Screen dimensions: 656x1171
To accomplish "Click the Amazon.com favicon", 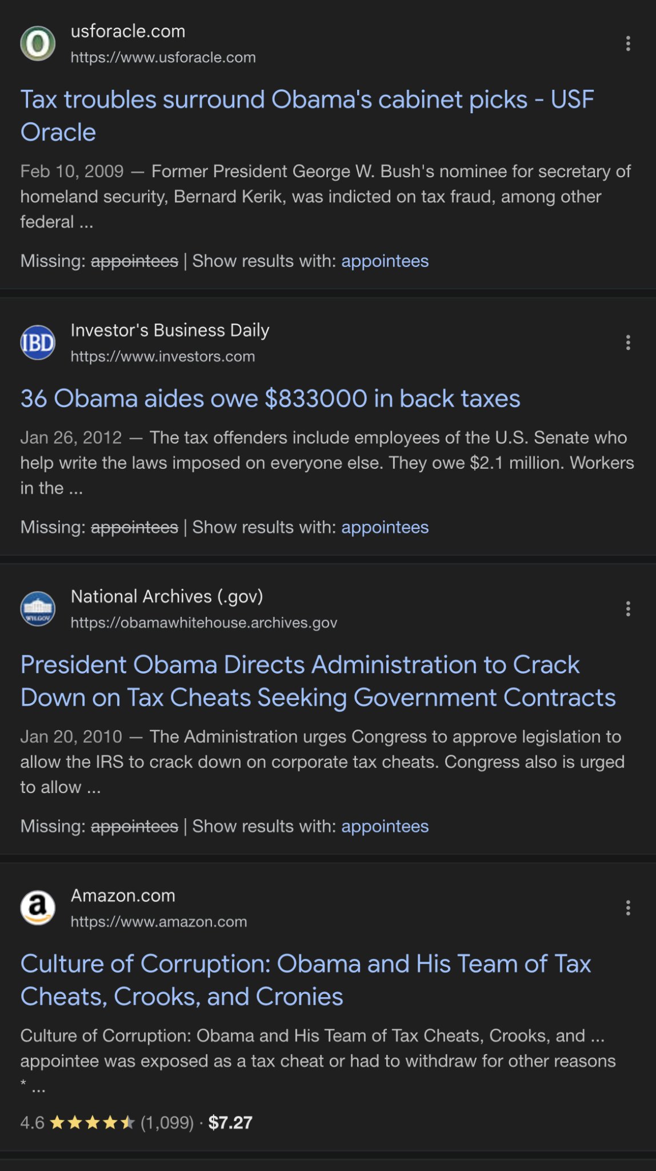I will pos(38,908).
